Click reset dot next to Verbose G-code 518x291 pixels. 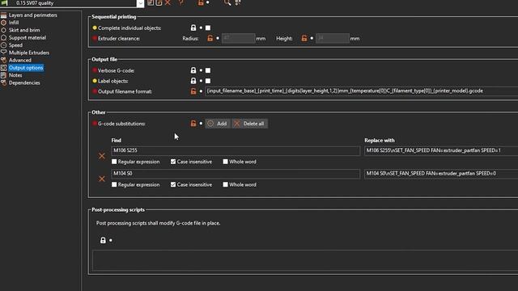pos(201,70)
